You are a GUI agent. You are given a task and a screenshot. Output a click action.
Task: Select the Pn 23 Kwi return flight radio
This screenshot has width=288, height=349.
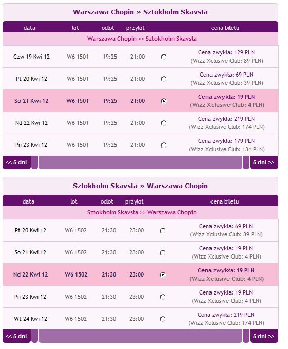[x=162, y=297]
